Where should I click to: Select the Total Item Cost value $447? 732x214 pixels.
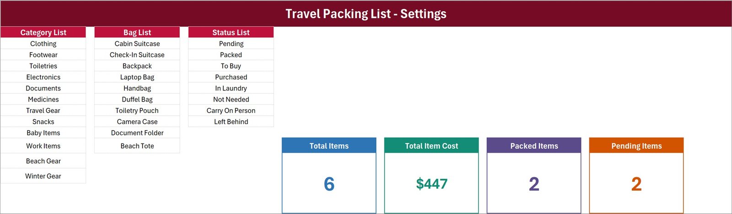pos(431,184)
